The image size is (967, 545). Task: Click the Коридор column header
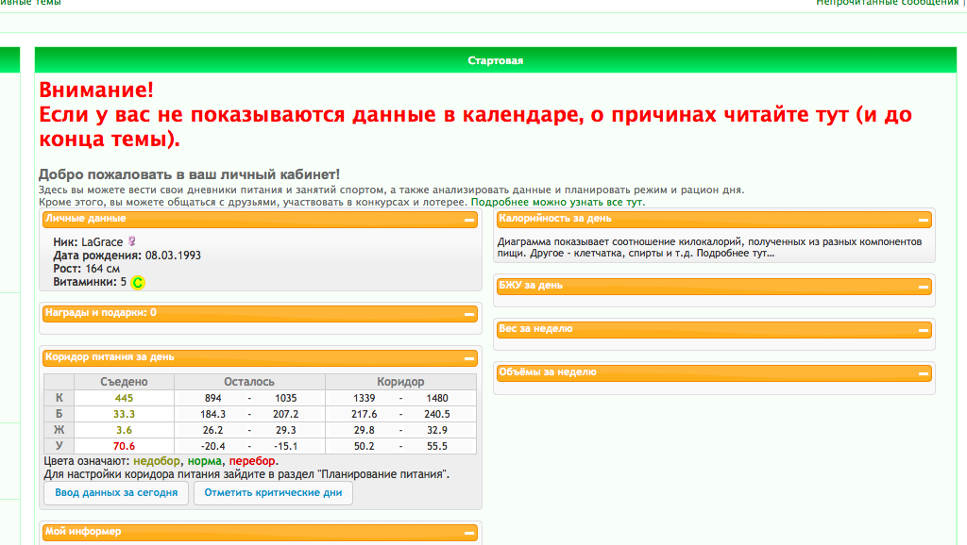click(x=400, y=382)
